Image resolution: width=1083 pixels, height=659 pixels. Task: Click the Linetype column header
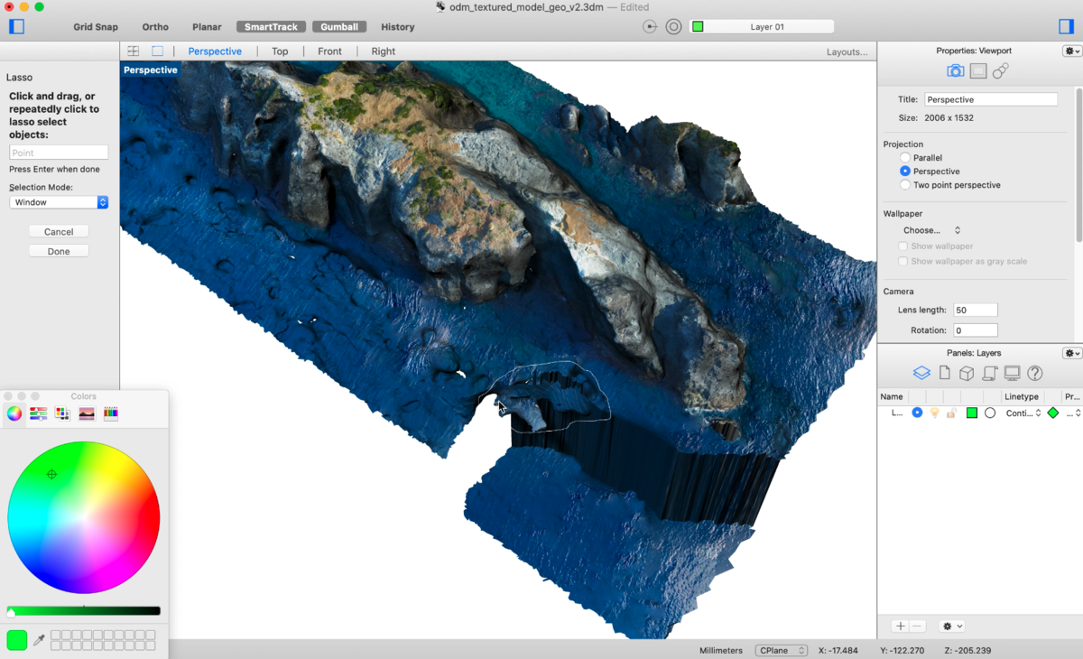click(1021, 396)
